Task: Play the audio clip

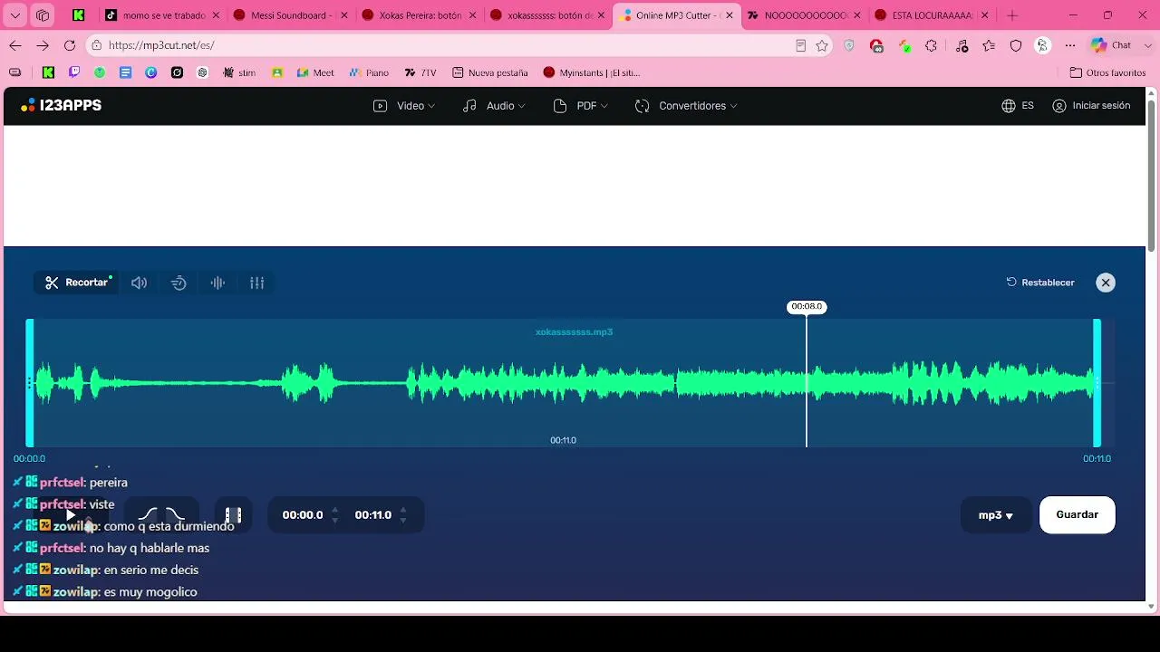Action: tap(71, 515)
